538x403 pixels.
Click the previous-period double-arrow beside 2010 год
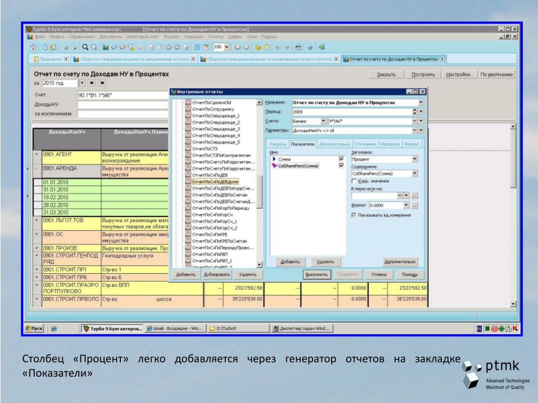click(91, 83)
